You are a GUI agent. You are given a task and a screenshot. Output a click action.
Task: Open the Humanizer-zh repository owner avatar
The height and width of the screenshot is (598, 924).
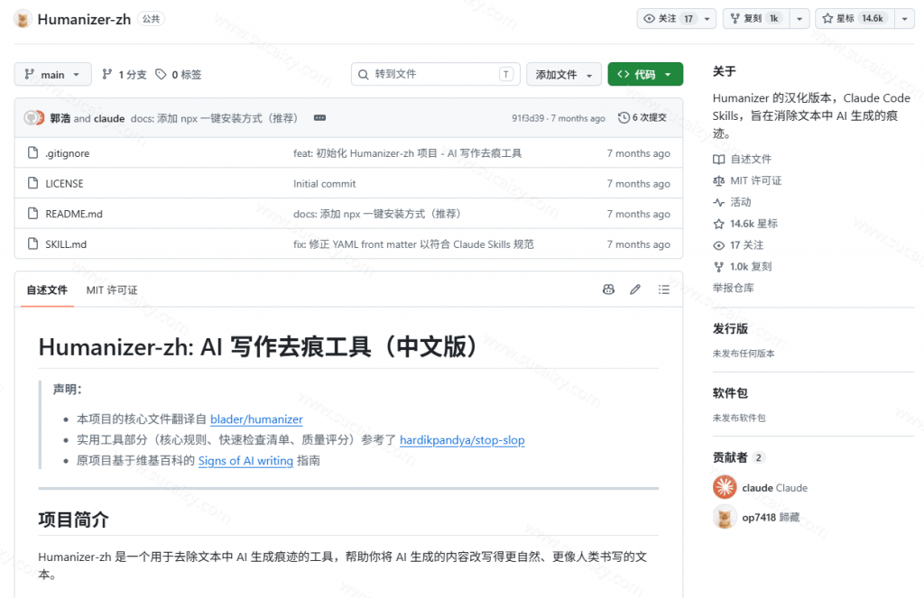click(23, 19)
